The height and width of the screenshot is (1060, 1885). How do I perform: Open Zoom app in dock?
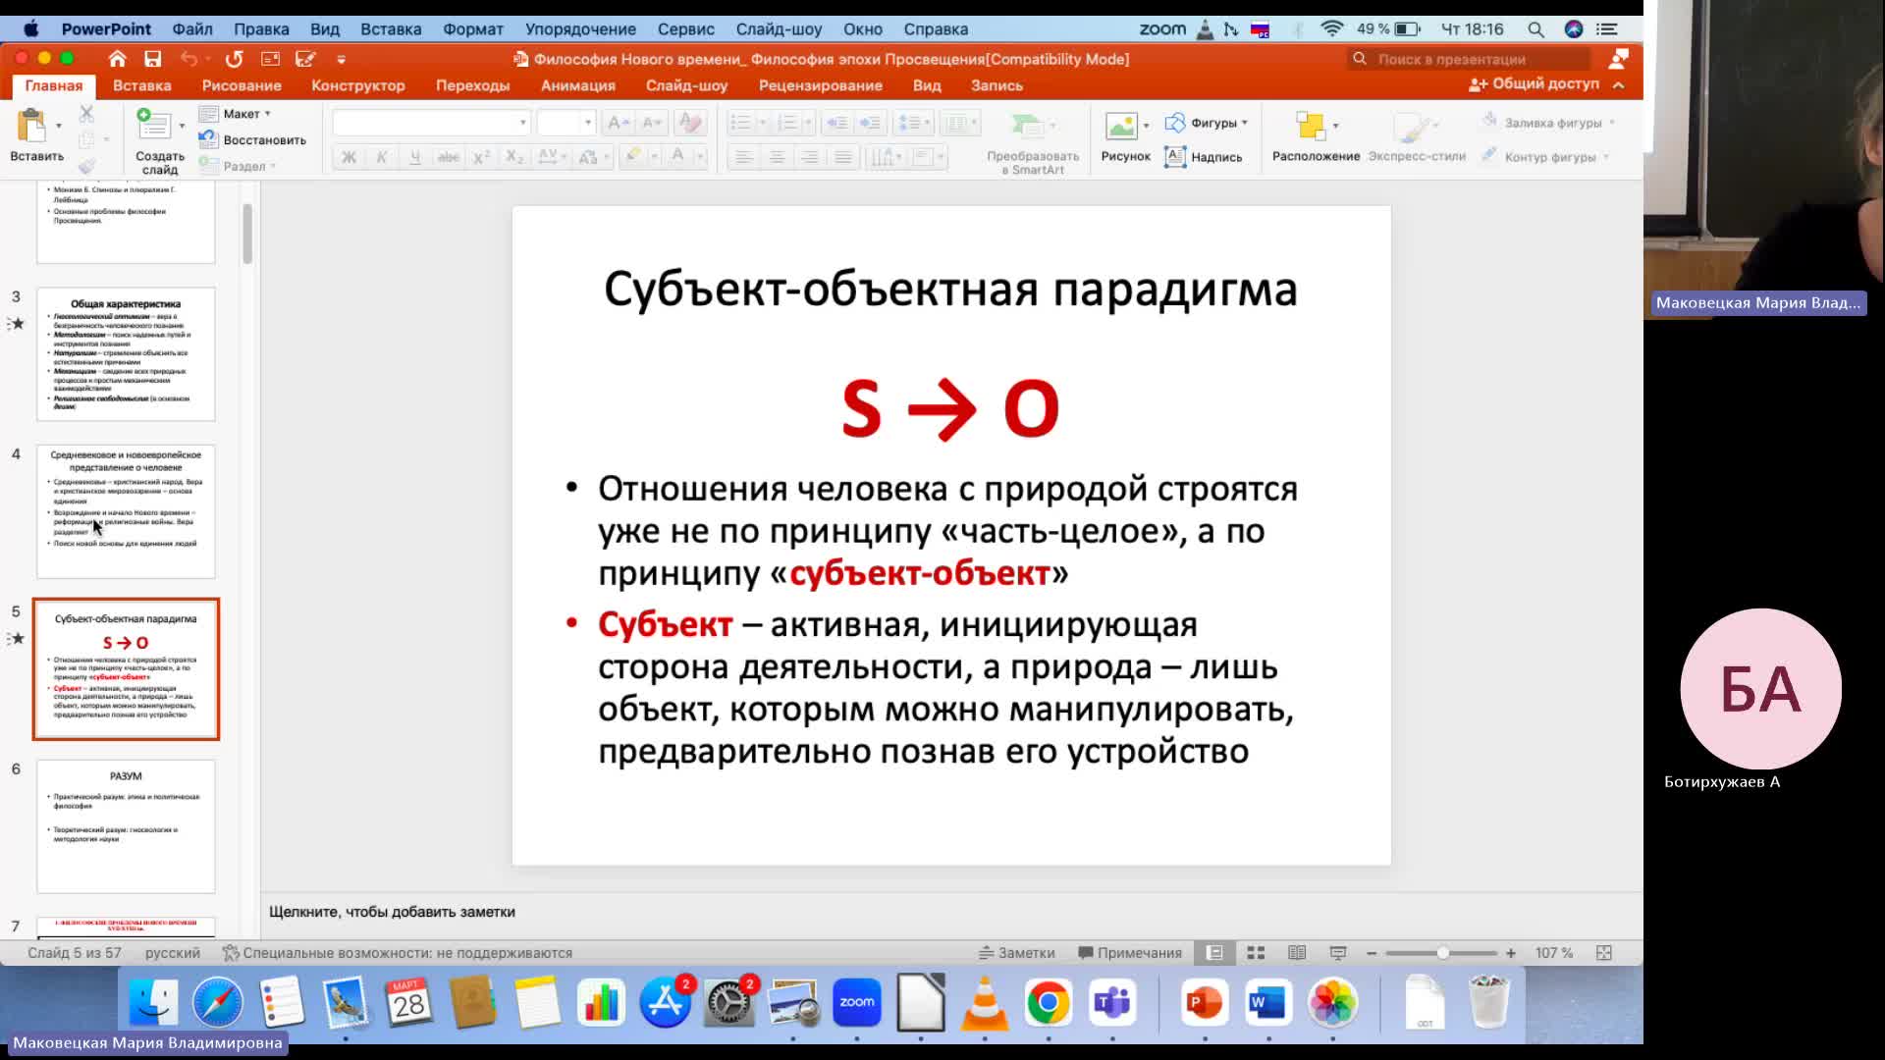[857, 1002]
